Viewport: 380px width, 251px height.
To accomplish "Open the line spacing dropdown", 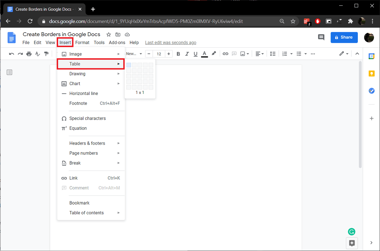I will pyautogui.click(x=273, y=54).
